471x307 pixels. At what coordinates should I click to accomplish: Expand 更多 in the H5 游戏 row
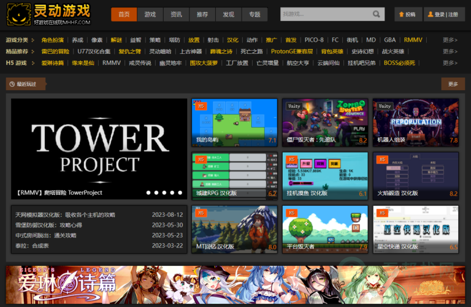click(x=450, y=63)
